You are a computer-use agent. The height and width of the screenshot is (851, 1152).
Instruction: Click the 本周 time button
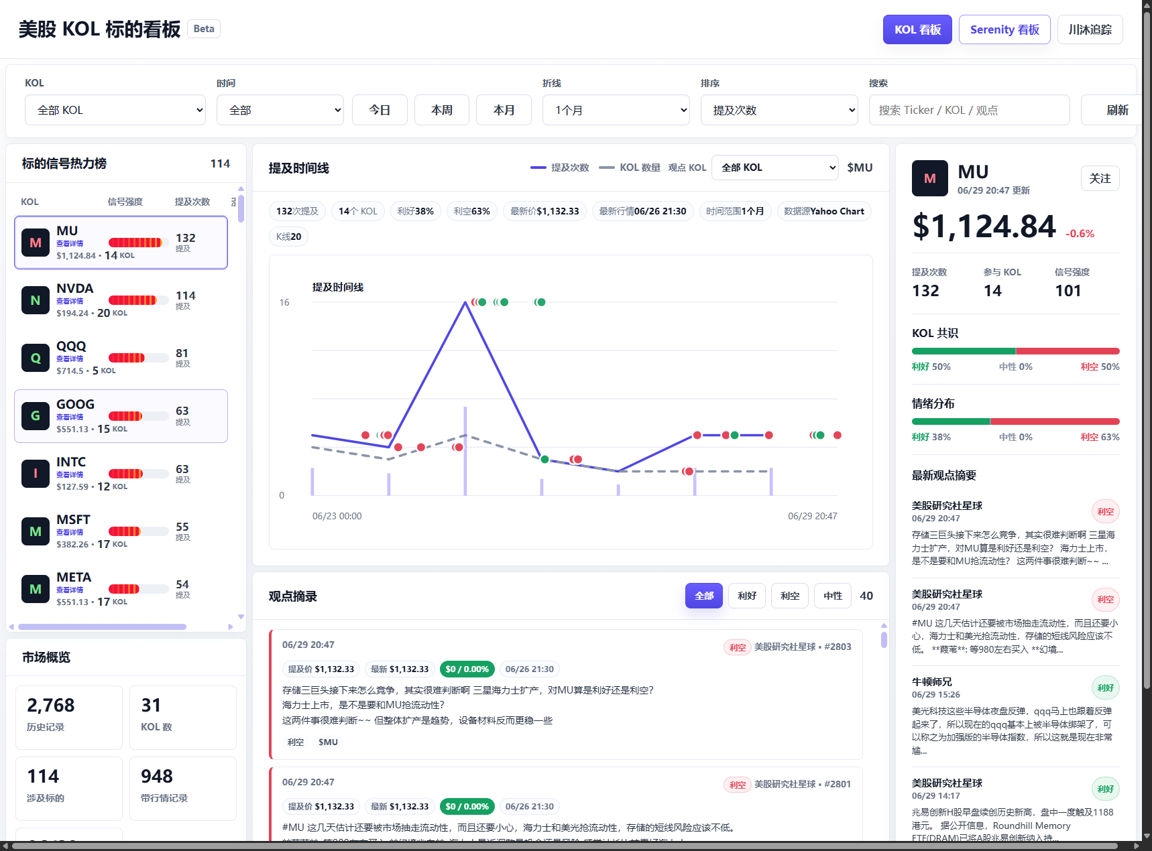coord(442,110)
